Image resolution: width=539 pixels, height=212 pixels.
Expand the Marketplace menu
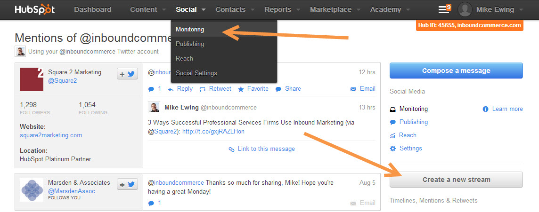coord(335,9)
